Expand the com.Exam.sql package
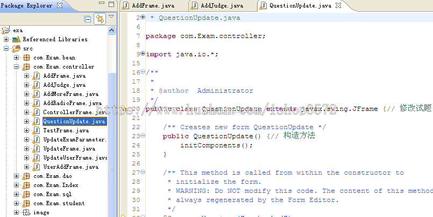The image size is (433, 217). pyautogui.click(x=16, y=194)
